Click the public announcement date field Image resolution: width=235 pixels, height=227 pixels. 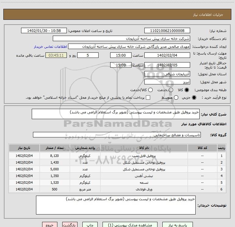tap(44, 30)
